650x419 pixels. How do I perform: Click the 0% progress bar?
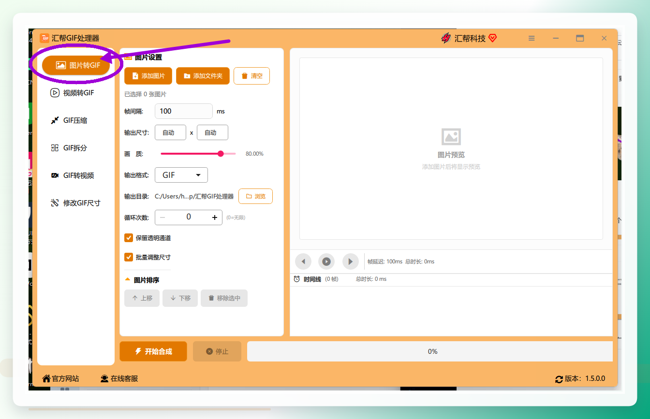point(430,351)
